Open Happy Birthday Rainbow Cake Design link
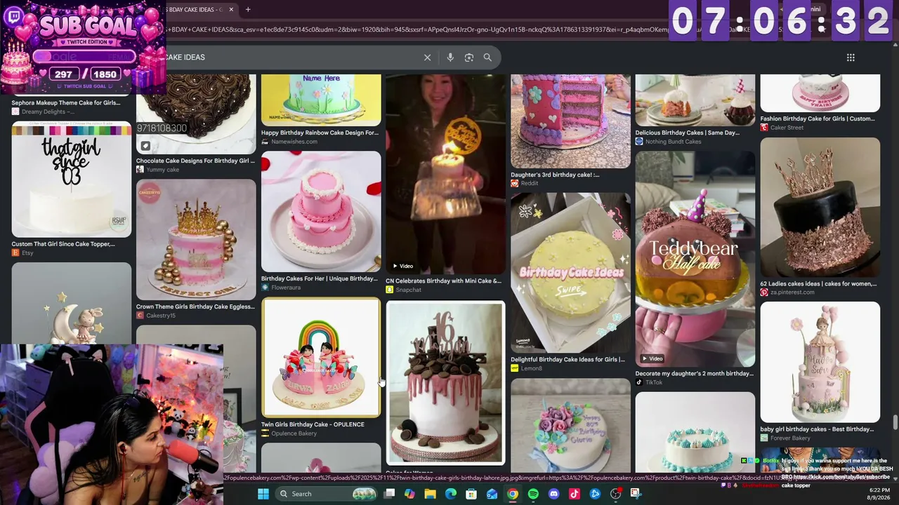 tap(320, 133)
